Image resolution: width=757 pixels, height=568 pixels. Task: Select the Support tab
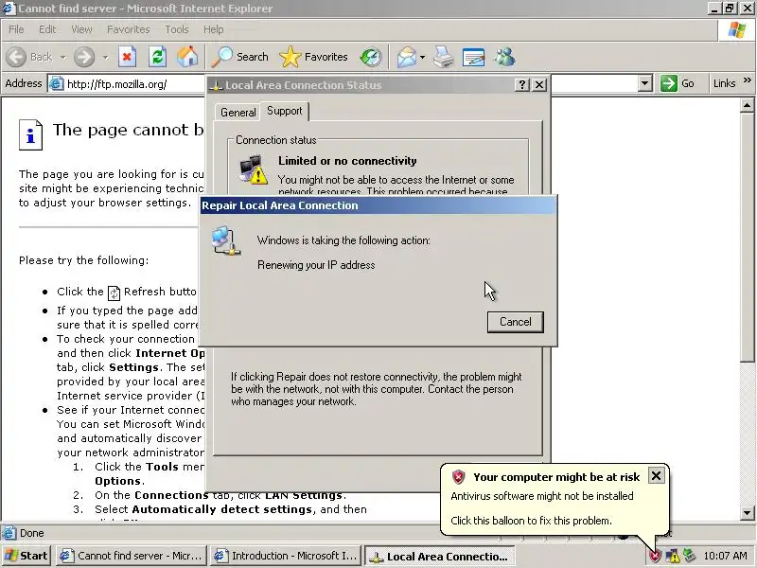[x=285, y=111]
